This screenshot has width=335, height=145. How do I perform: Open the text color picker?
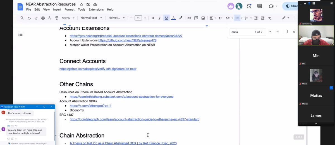[173, 18]
